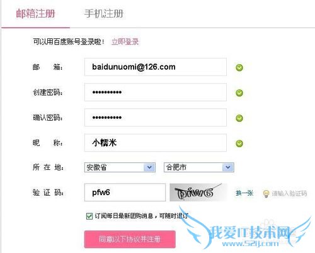
Task: Open the 安徽省 province dropdown
Action: pos(120,167)
